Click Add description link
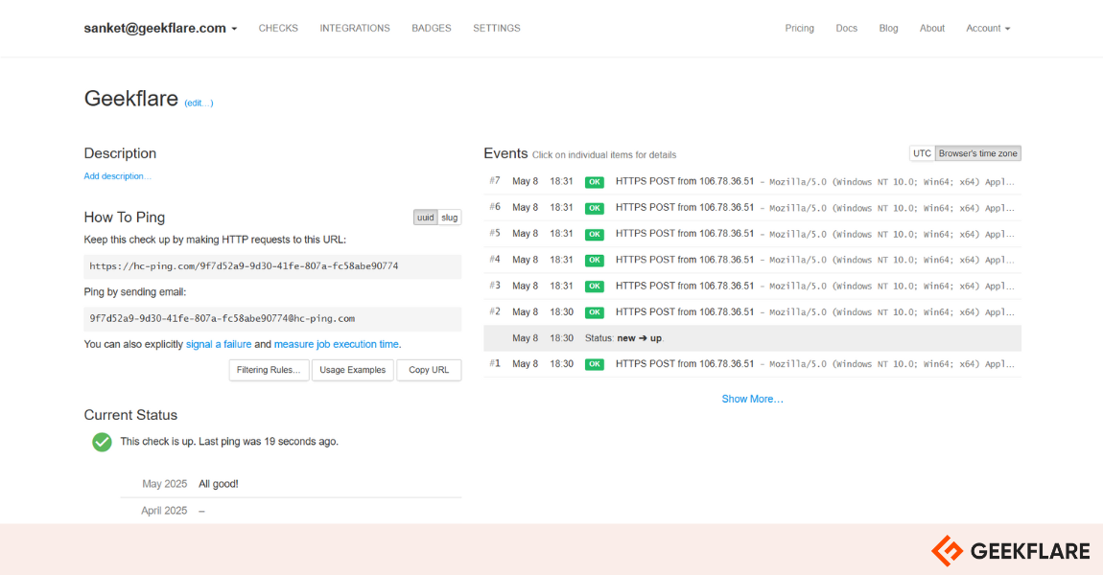 tap(117, 175)
